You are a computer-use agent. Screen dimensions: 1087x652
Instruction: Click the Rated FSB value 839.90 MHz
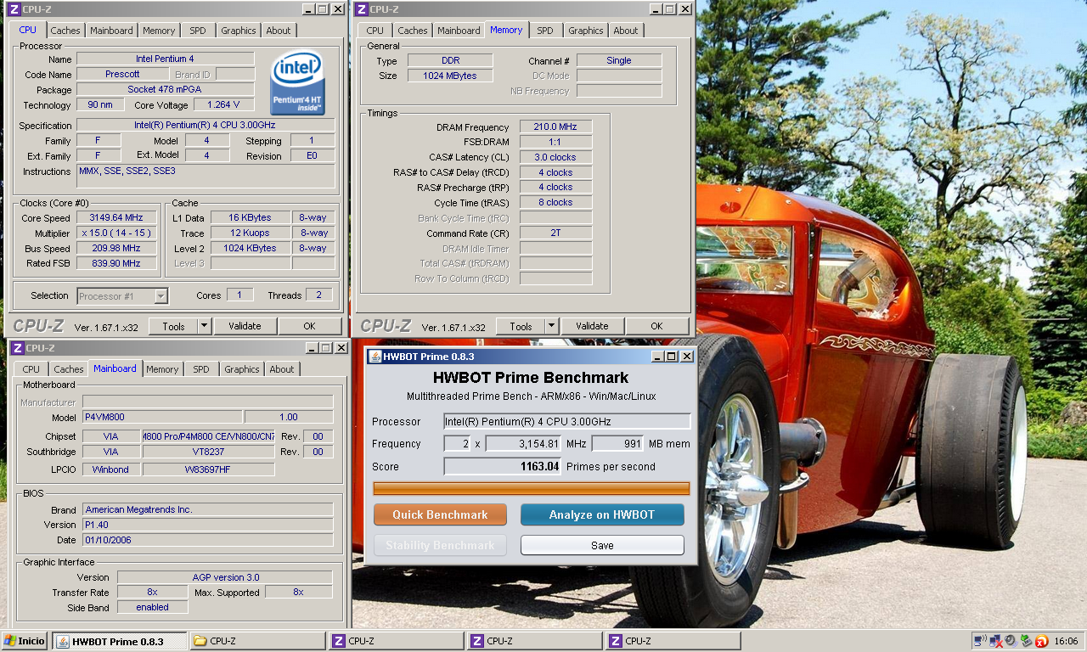[117, 263]
